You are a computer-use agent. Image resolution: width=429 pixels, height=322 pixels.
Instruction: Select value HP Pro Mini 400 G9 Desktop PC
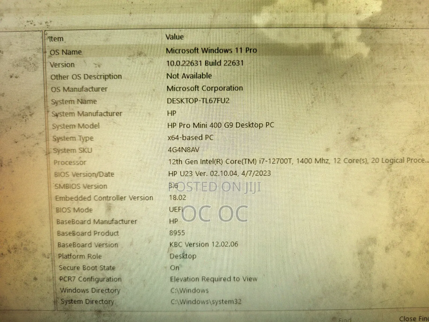pyautogui.click(x=221, y=125)
